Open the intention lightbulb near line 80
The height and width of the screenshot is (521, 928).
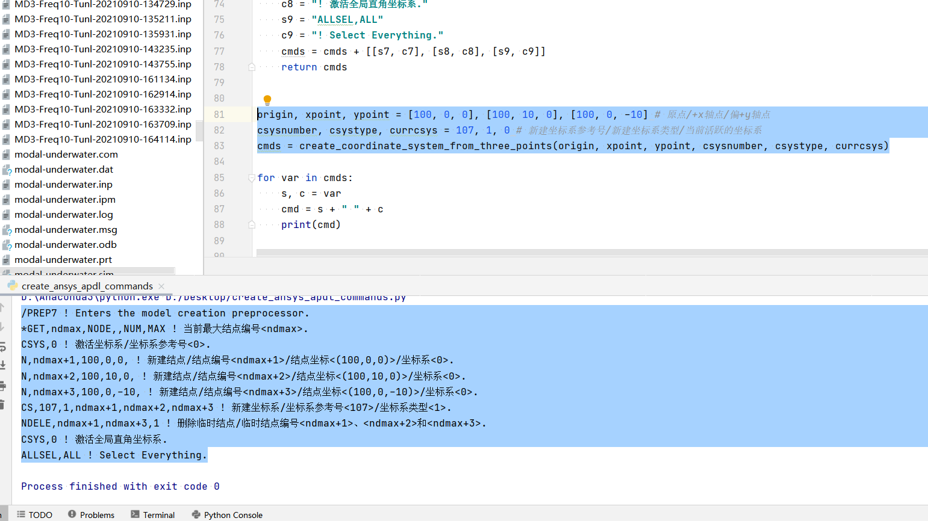pyautogui.click(x=267, y=100)
